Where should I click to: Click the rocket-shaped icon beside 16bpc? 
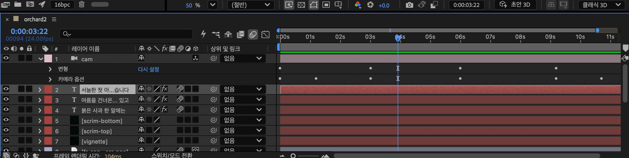coord(42,4)
